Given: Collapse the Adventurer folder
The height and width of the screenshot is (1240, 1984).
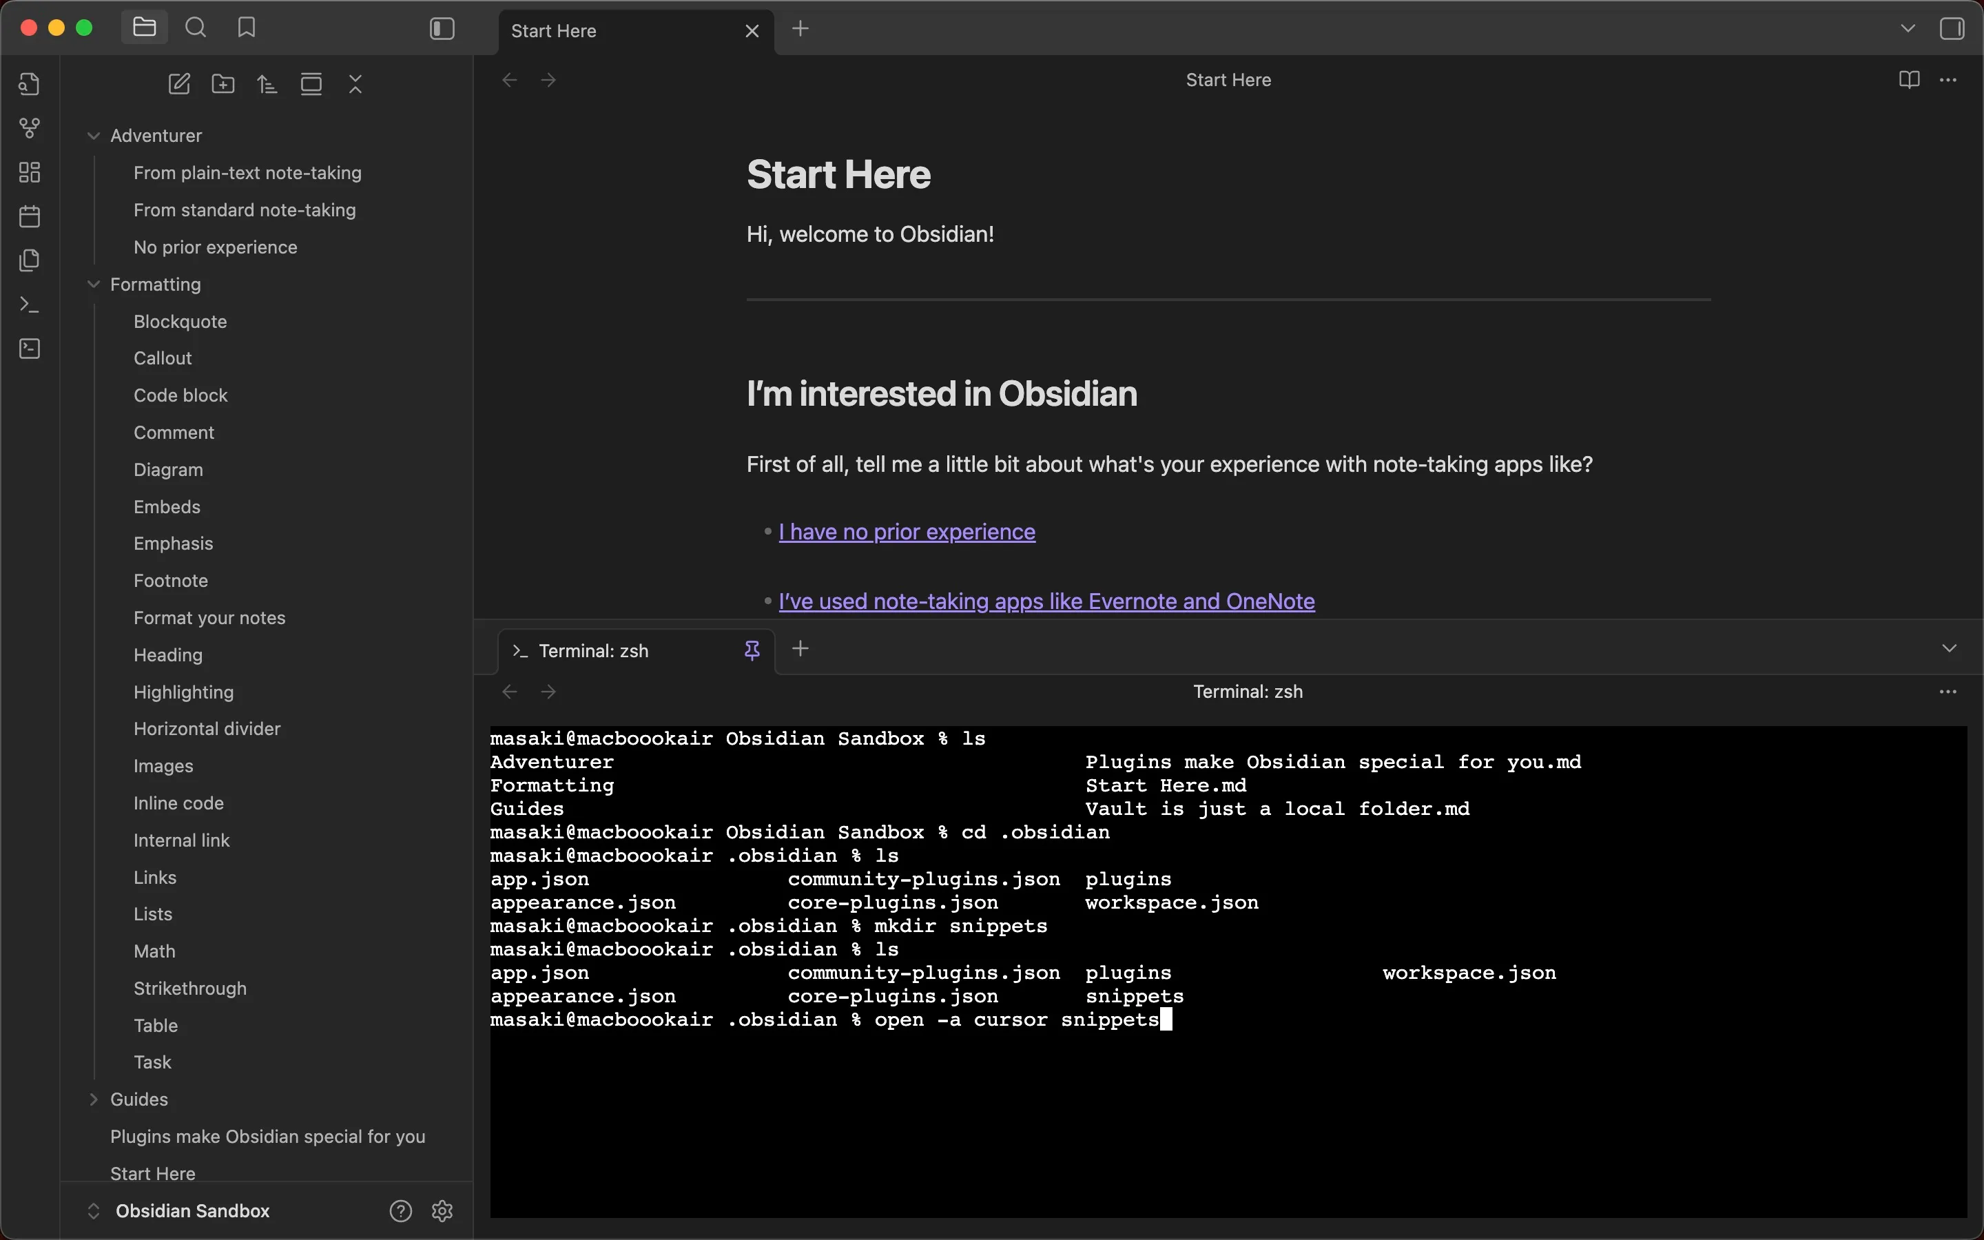Looking at the screenshot, I should point(94,136).
